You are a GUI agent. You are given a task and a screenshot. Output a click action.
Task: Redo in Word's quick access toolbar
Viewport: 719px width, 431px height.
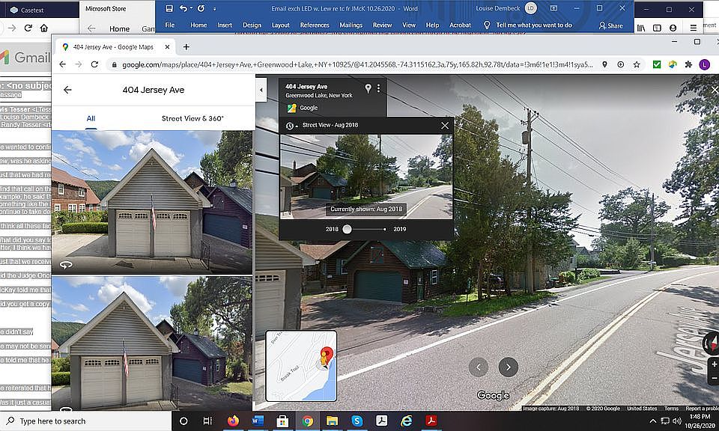coord(201,8)
